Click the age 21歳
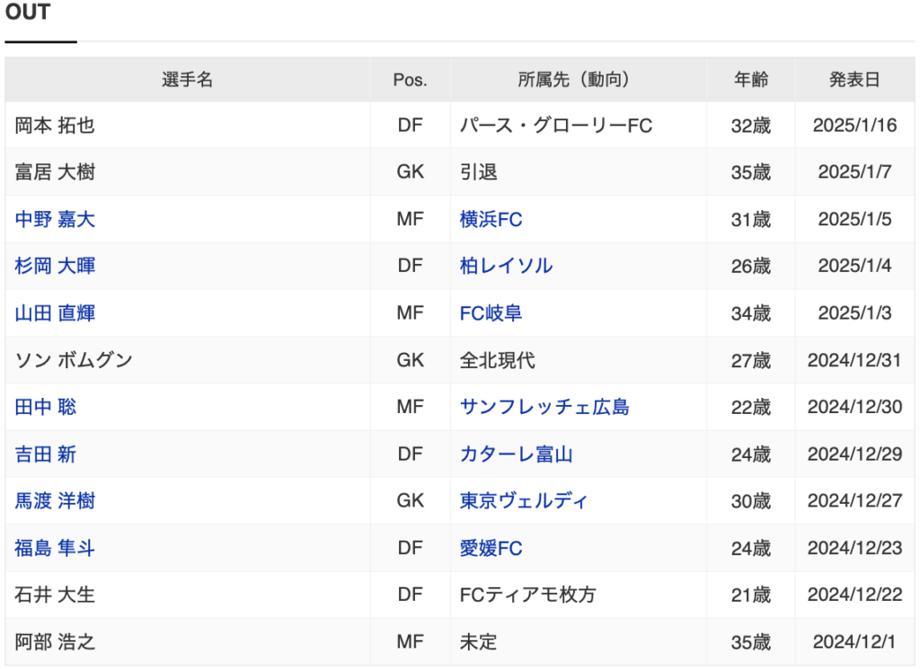 751,595
